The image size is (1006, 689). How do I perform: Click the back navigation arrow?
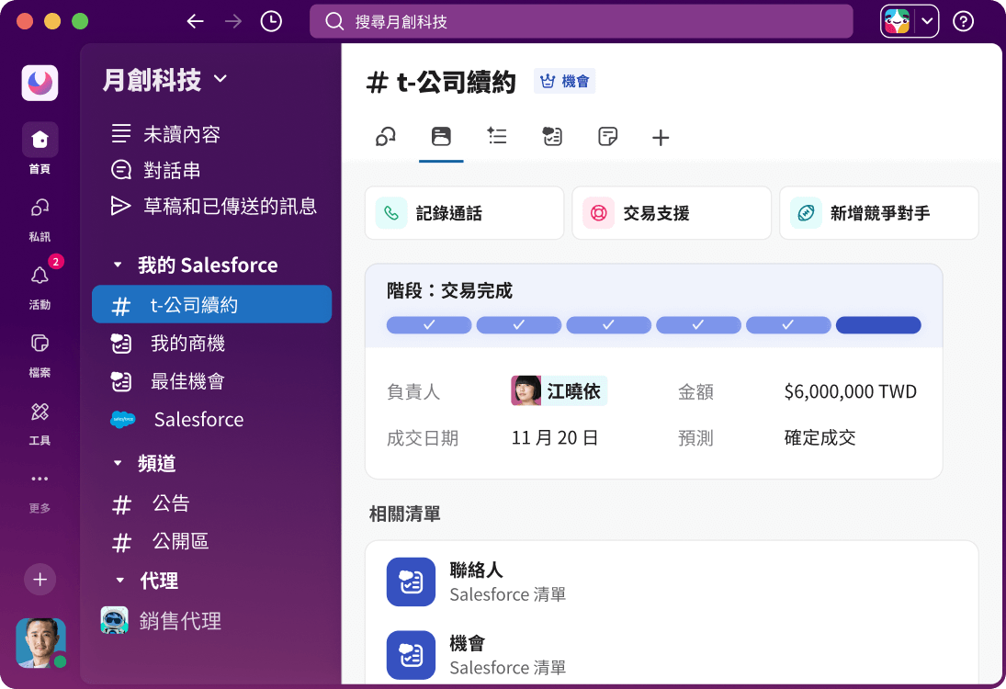click(x=197, y=20)
